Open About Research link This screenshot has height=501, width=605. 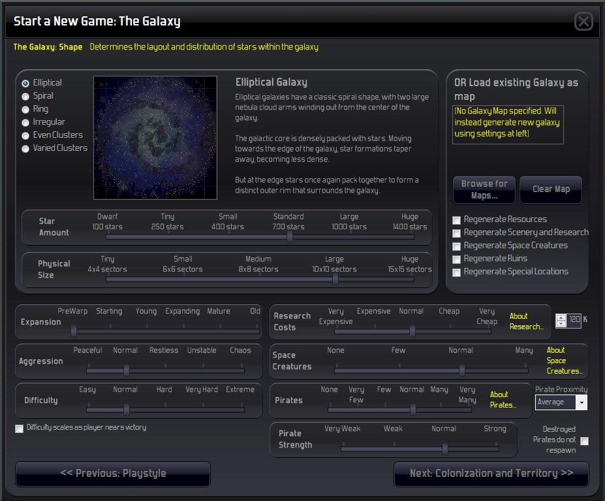[x=526, y=321]
